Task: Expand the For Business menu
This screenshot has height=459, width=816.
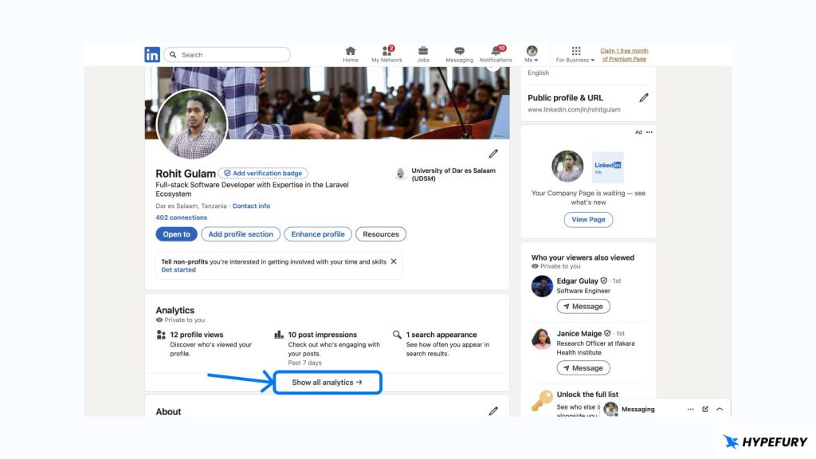Action: [x=575, y=54]
